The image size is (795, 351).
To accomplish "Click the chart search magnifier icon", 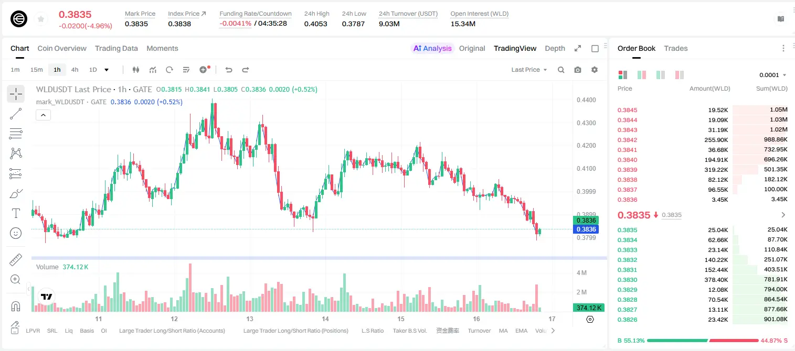I will (x=561, y=70).
